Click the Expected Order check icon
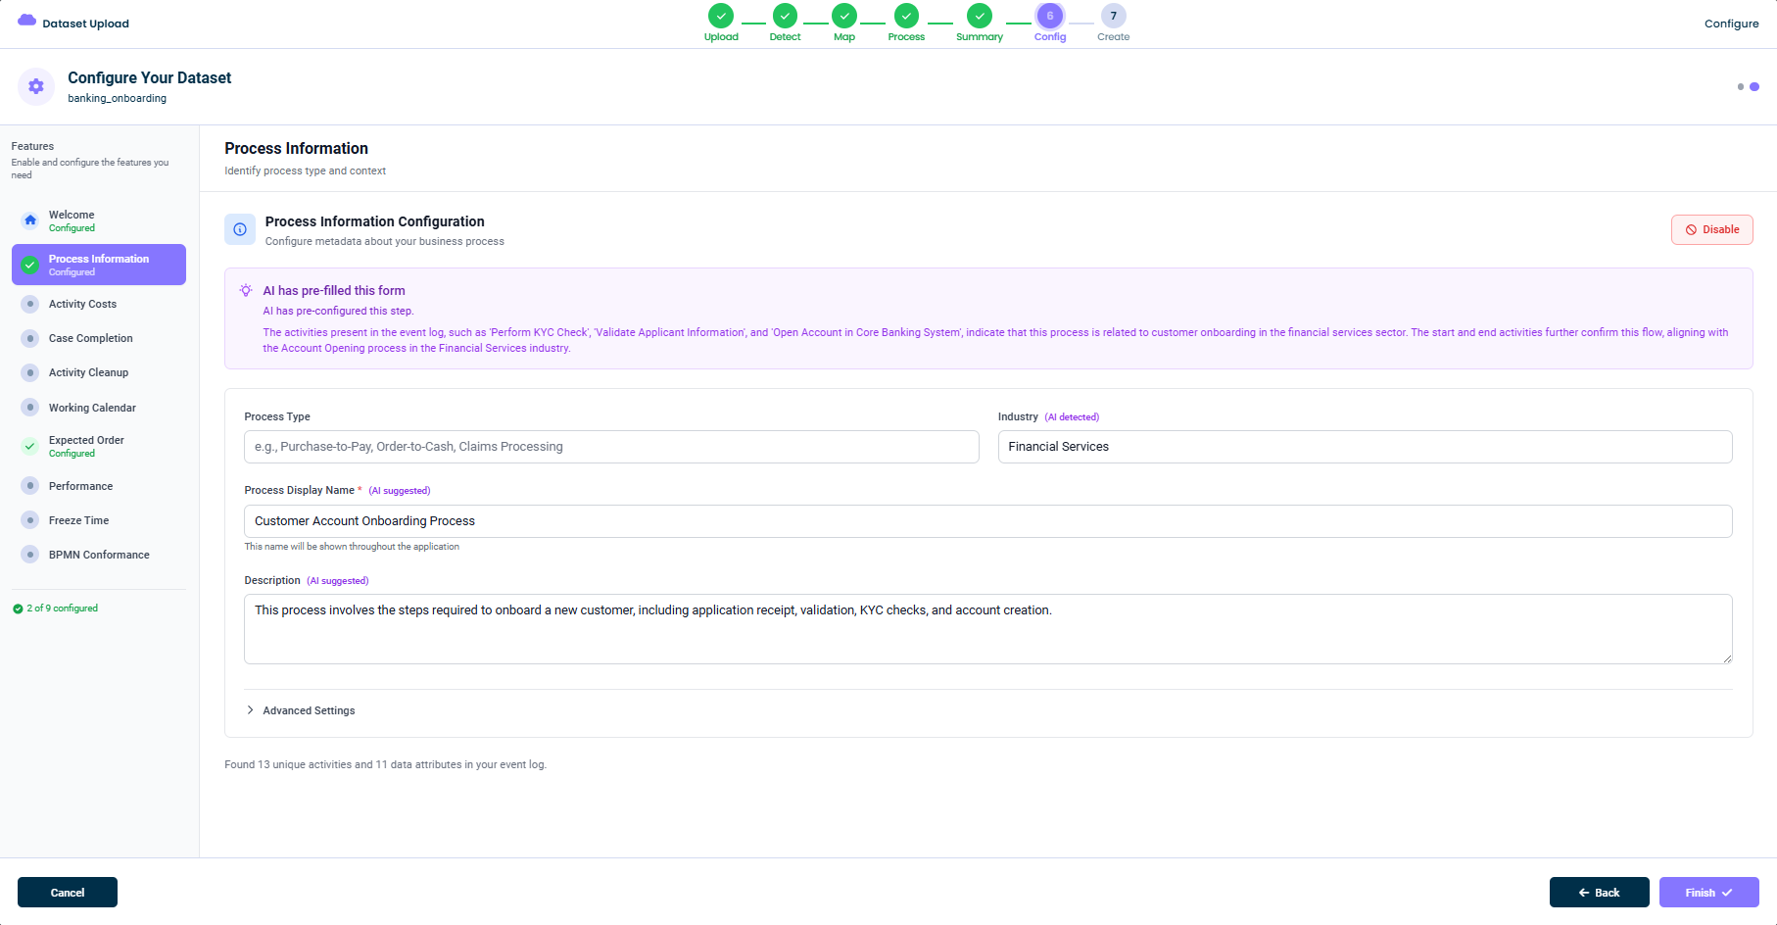Screen dimensions: 1777x925 pyautogui.click(x=30, y=446)
